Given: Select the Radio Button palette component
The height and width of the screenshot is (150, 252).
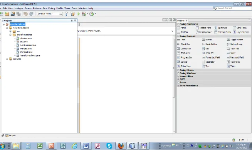Looking at the screenshot, I should click(x=210, y=44).
